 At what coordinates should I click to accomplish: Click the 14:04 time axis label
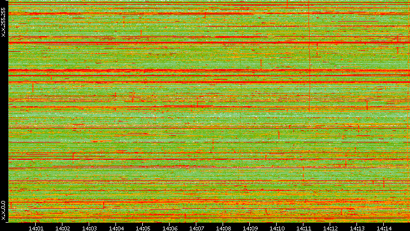[x=116, y=229]
